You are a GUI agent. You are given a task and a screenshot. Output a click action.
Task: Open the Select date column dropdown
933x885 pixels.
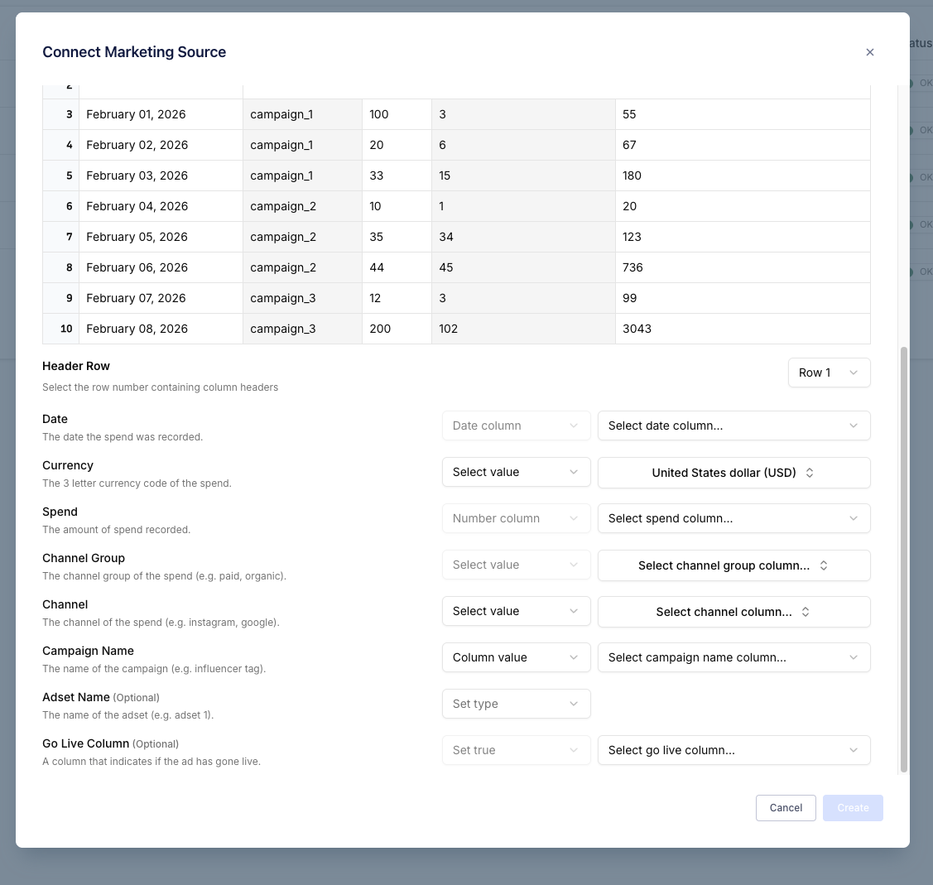coord(733,426)
